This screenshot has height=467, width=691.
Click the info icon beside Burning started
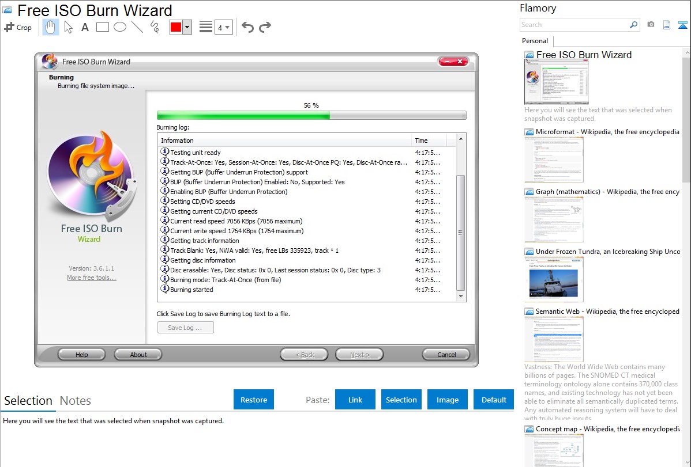pos(165,289)
